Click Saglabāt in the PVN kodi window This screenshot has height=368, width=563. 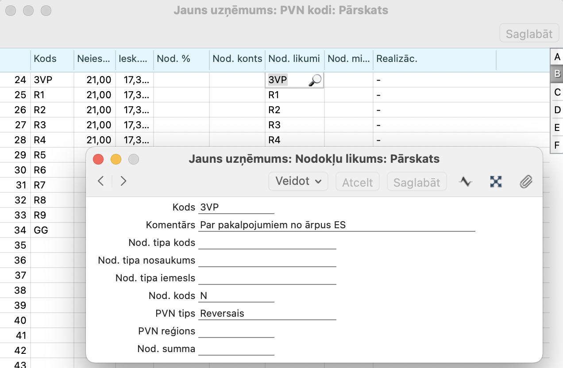(x=529, y=34)
